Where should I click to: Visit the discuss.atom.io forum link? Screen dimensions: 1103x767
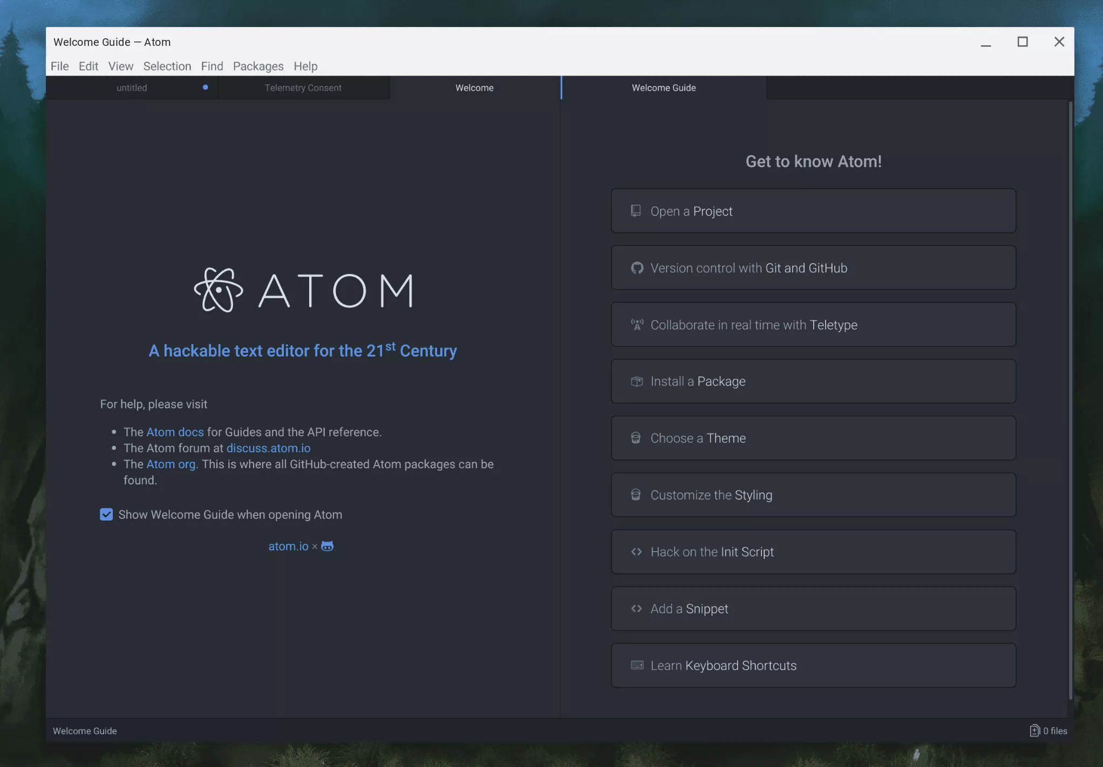[x=268, y=448]
